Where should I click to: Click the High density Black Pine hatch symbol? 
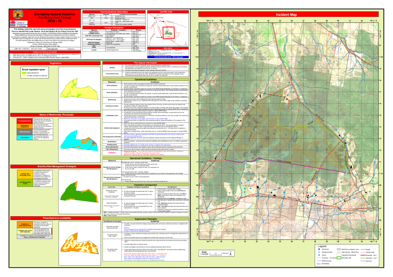point(339,252)
